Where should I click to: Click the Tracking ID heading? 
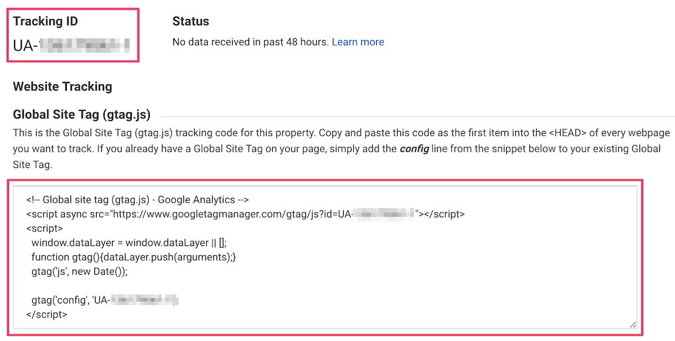point(46,21)
